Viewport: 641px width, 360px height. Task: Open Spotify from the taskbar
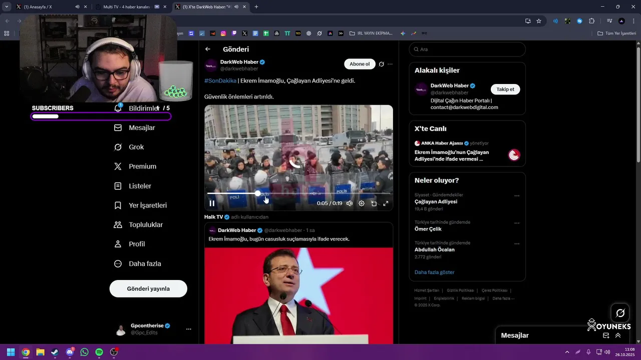tap(99, 352)
